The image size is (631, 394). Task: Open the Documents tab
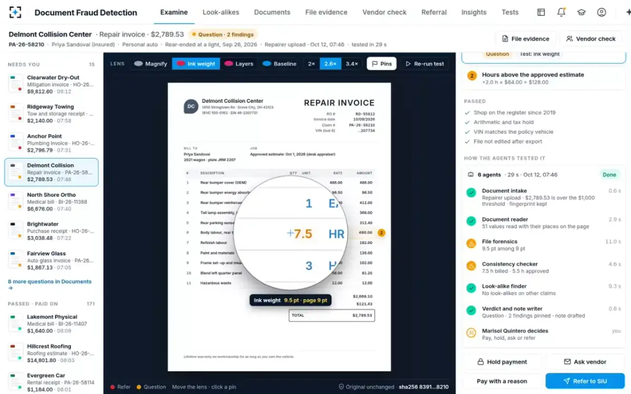point(272,12)
